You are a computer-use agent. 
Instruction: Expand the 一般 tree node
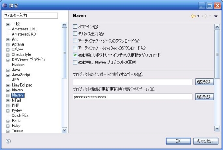8,24
